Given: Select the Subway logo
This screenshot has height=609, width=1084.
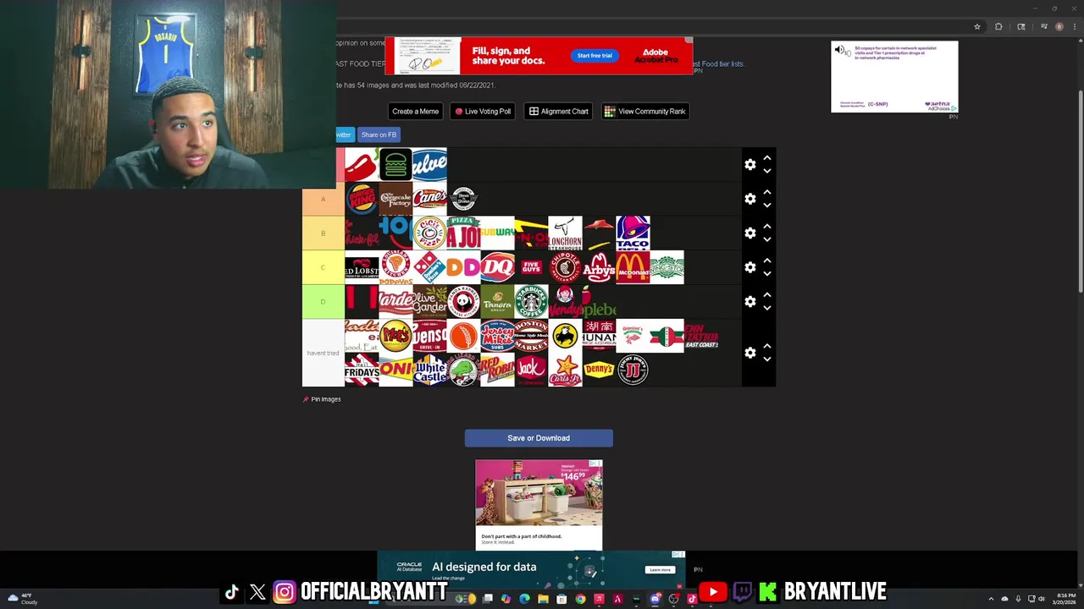Looking at the screenshot, I should coord(497,233).
